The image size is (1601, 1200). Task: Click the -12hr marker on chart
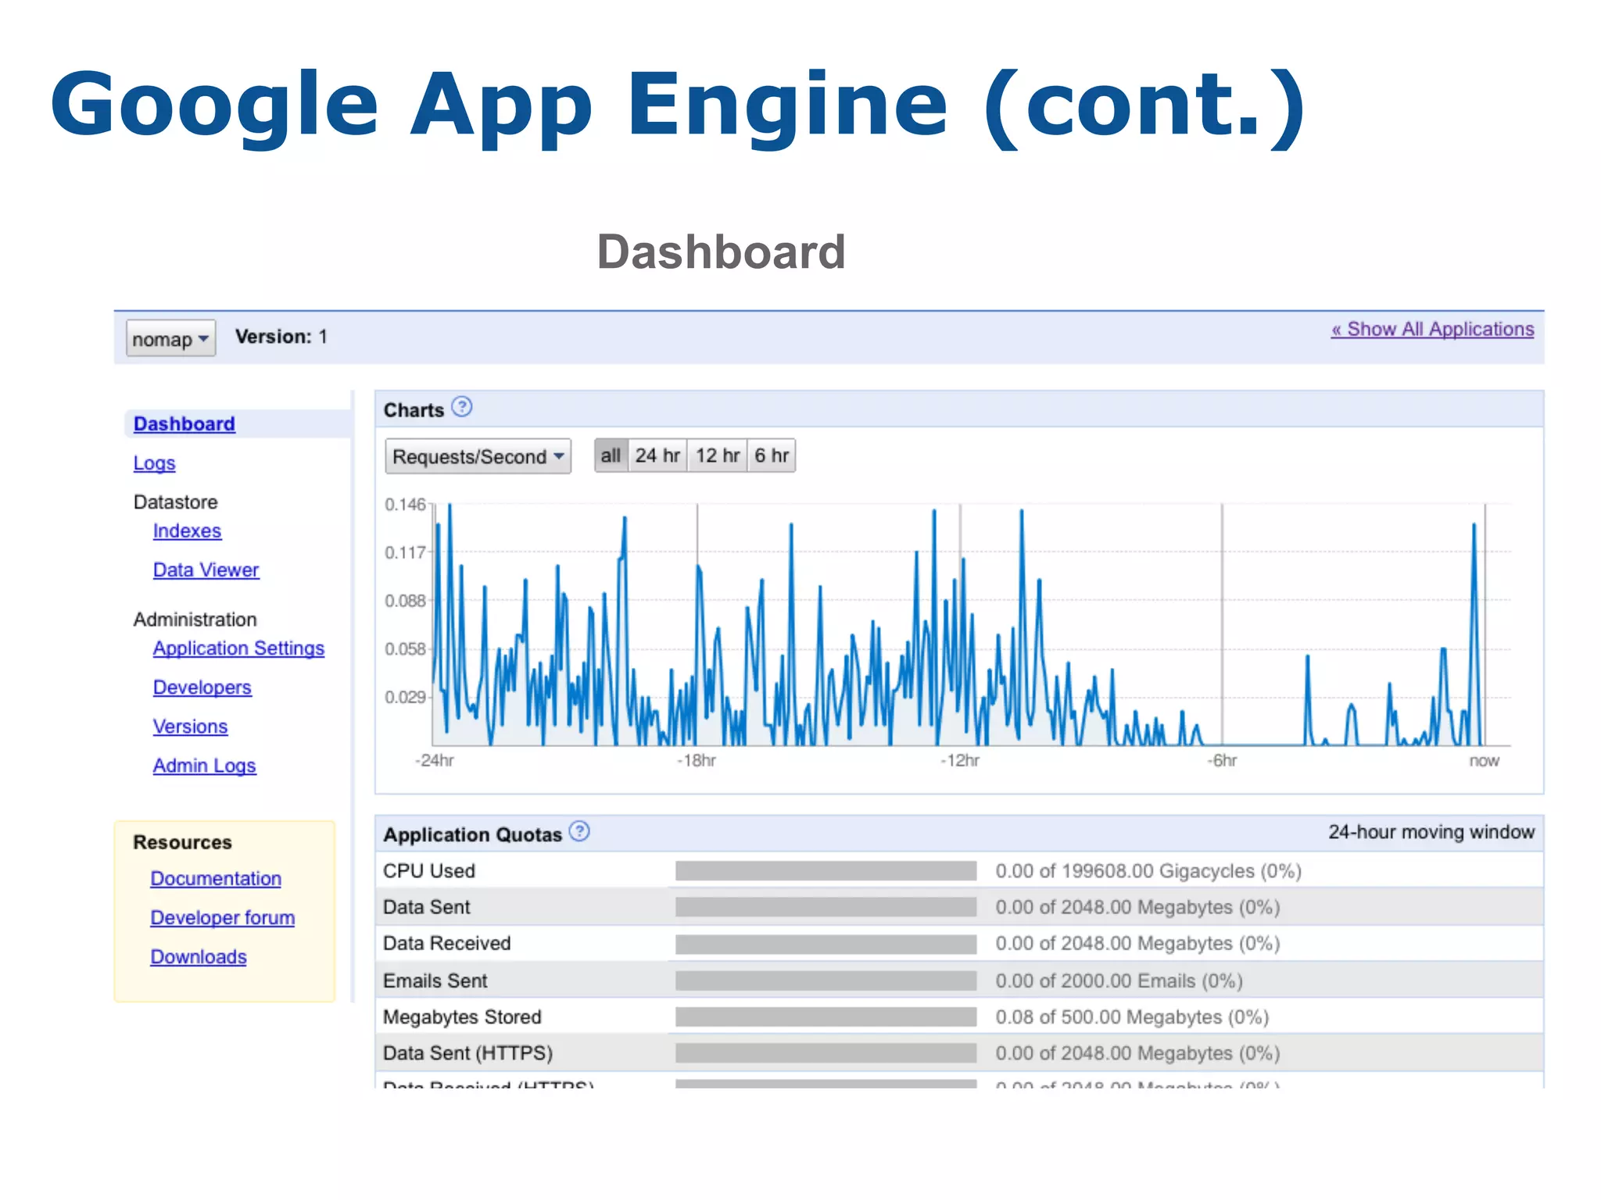[x=960, y=760]
